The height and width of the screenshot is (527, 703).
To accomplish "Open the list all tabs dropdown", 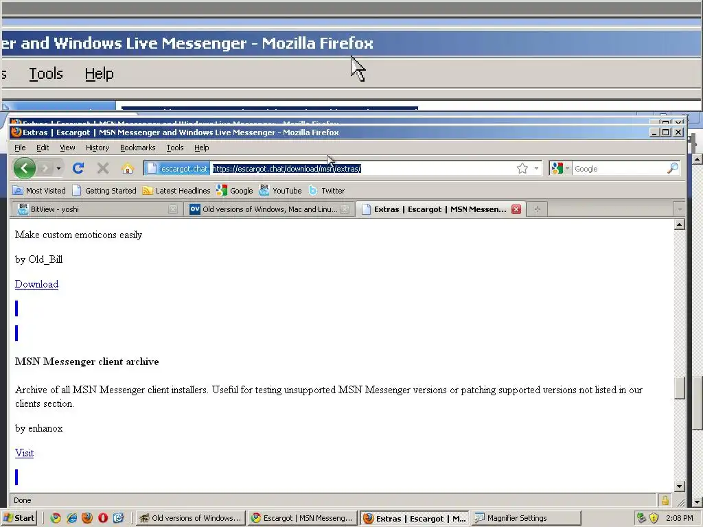I will point(680,209).
